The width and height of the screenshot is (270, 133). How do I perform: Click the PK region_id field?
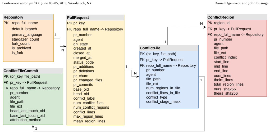tap(218, 23)
